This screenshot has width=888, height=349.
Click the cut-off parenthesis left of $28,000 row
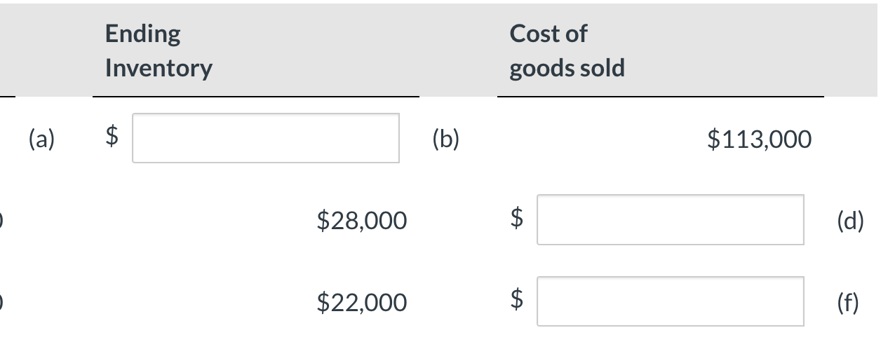(x=2, y=221)
